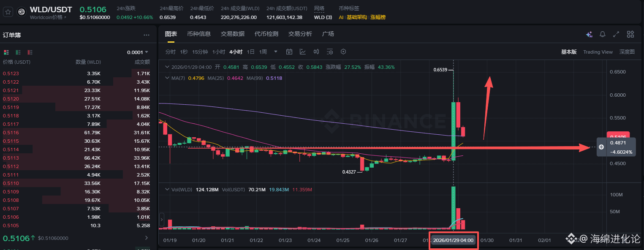644x250 pixels.
Task: Switch to the Trading View chart mode
Action: (x=598, y=52)
